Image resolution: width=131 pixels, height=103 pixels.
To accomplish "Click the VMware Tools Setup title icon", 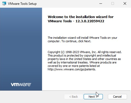I will coord(4,4).
